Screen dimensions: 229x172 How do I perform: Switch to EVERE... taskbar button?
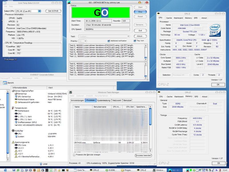coord(111,170)
